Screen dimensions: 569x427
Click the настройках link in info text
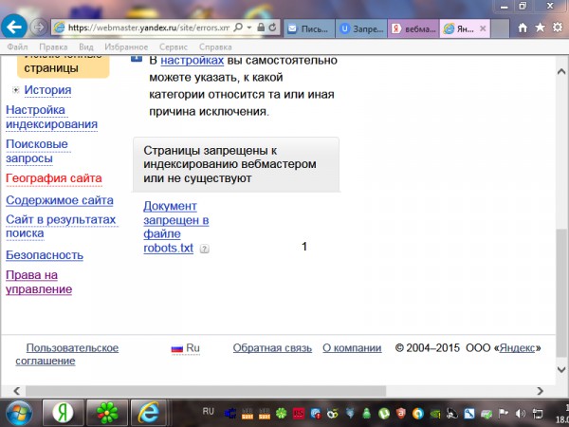tap(192, 61)
